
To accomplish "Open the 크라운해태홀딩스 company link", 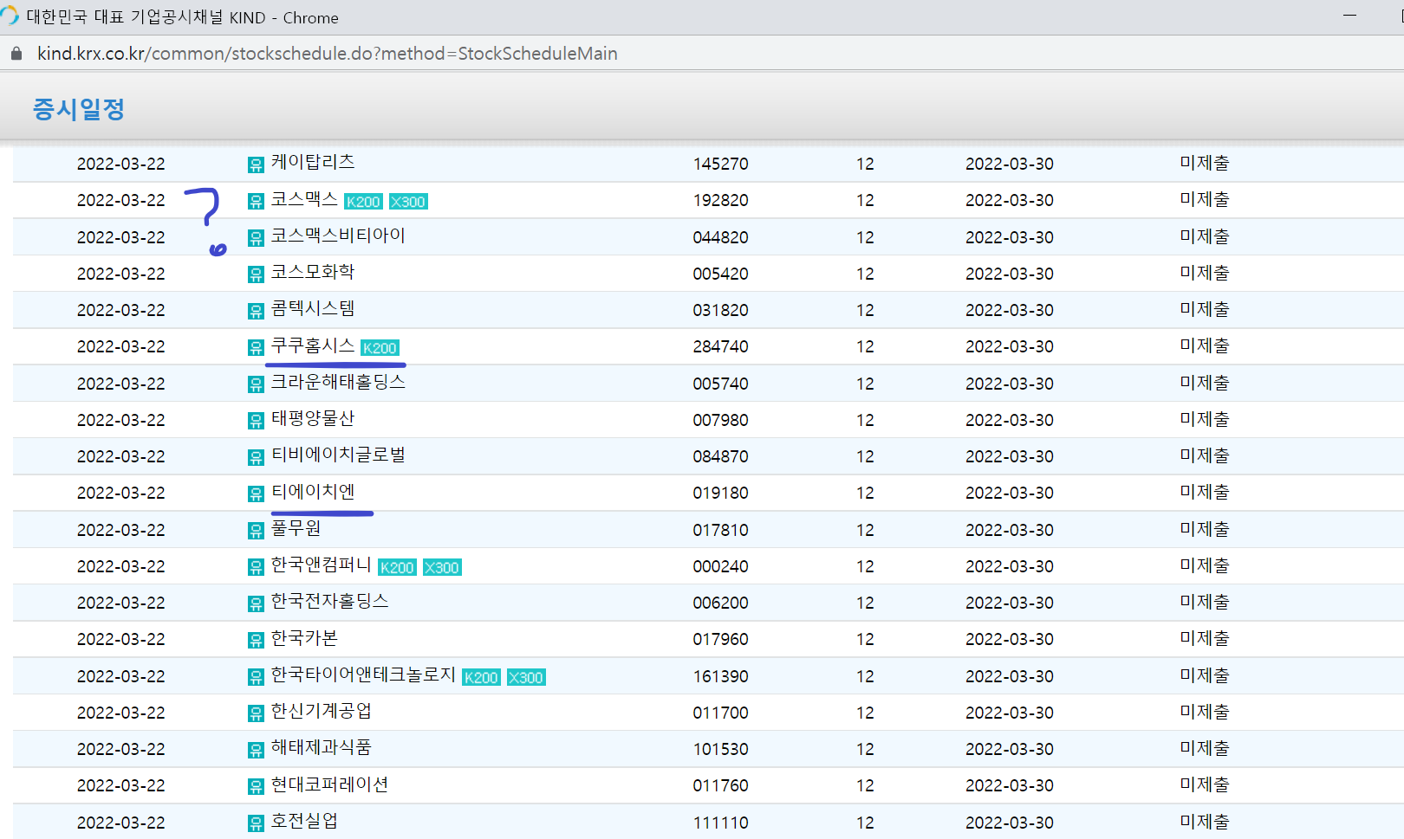I will click(x=338, y=382).
